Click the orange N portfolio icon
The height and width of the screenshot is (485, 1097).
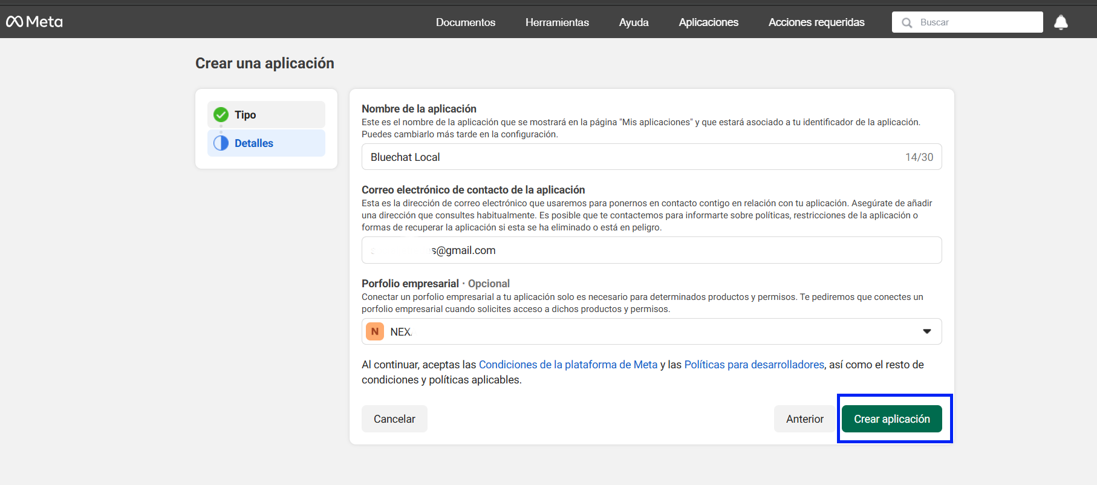[375, 331]
